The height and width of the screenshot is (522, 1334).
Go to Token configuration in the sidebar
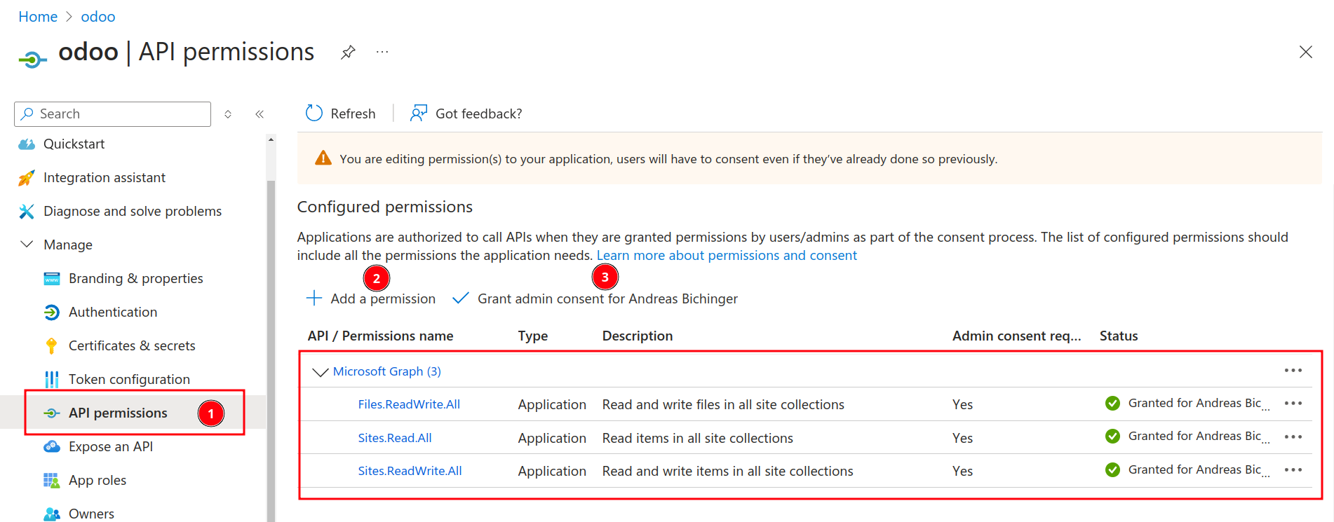tap(129, 380)
